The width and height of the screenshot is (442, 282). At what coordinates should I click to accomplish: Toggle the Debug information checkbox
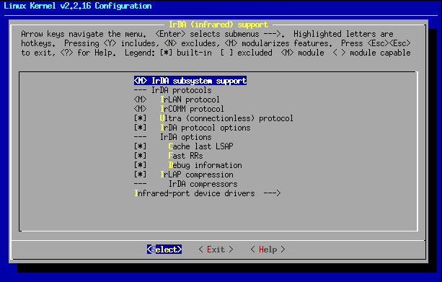coord(140,165)
